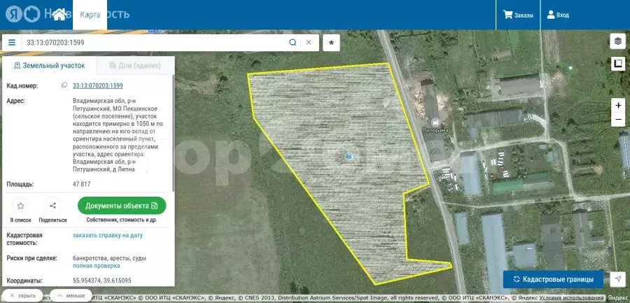630x303 pixels.
Task: Open the полная проверка link
Action: coord(96,266)
